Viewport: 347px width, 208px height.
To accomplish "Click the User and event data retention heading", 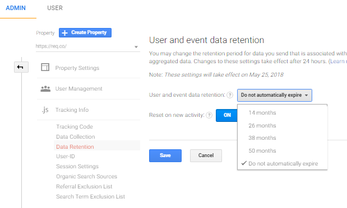I will (206, 40).
